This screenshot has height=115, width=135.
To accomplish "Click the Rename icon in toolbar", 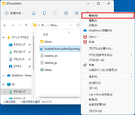I will click(66, 13).
